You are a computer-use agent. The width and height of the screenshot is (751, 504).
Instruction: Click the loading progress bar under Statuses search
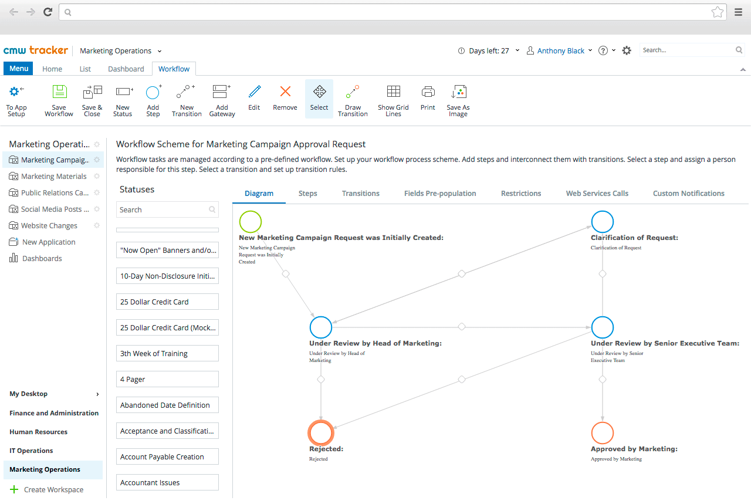pyautogui.click(x=167, y=229)
